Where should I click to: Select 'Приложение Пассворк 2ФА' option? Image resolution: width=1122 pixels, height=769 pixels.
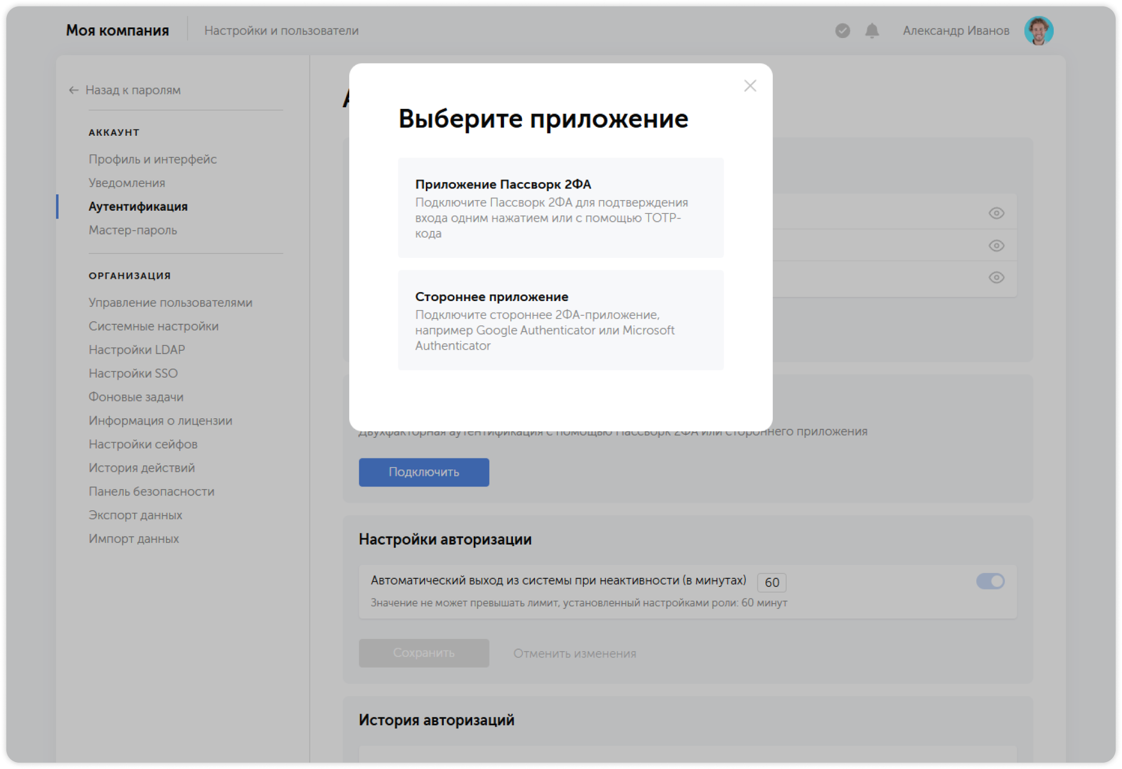pyautogui.click(x=560, y=208)
